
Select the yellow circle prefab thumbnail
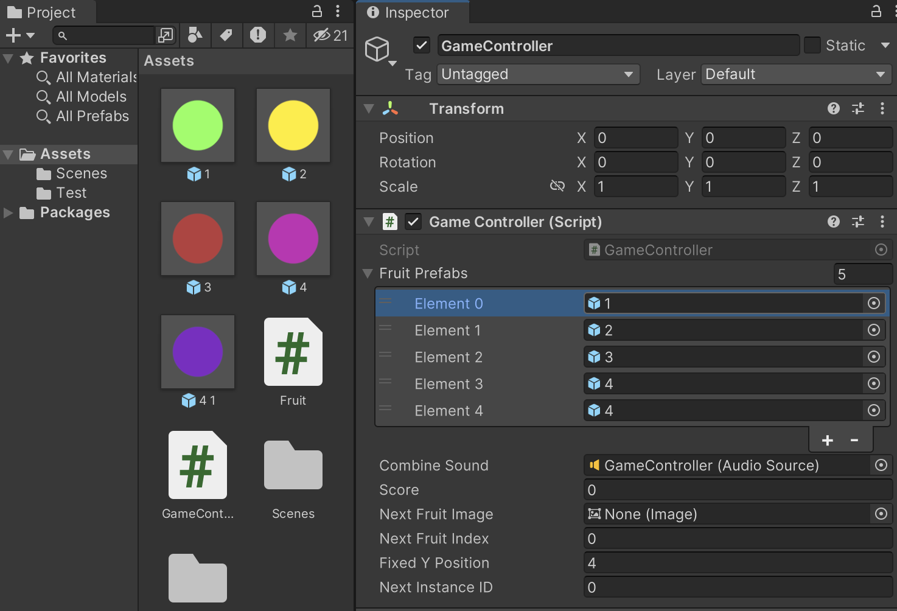tap(293, 126)
